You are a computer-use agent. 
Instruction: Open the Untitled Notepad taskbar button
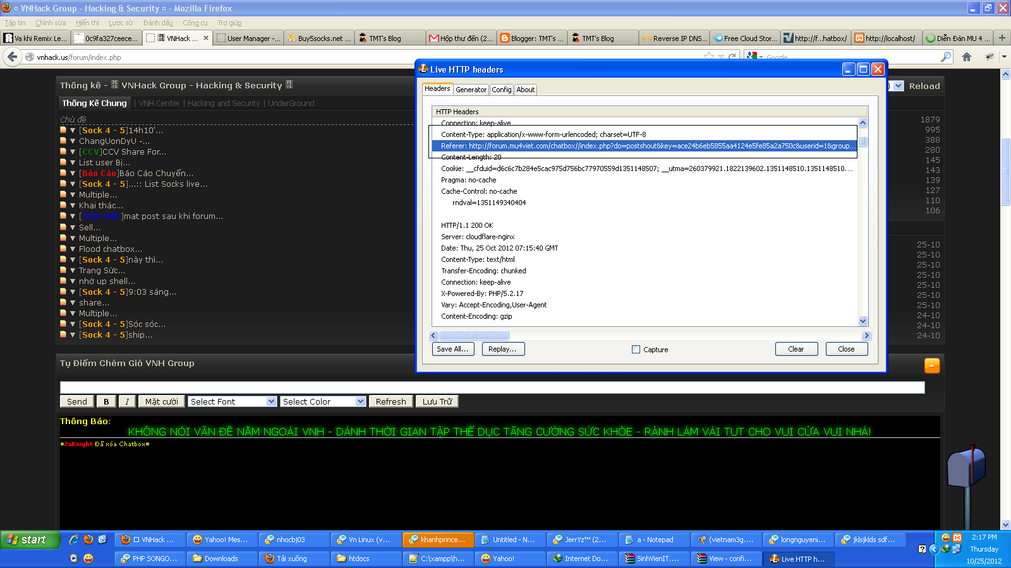(510, 540)
